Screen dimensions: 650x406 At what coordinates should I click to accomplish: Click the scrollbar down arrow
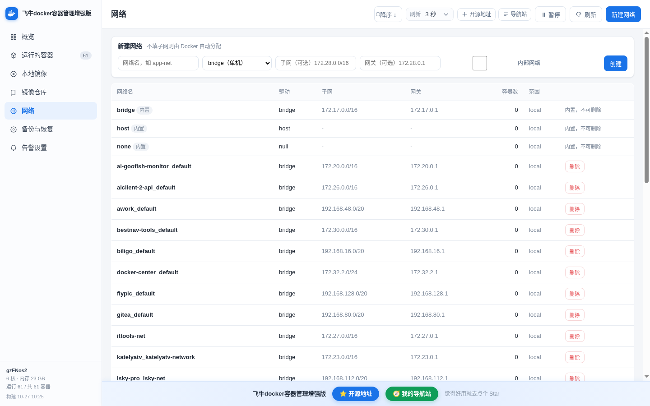(646, 376)
